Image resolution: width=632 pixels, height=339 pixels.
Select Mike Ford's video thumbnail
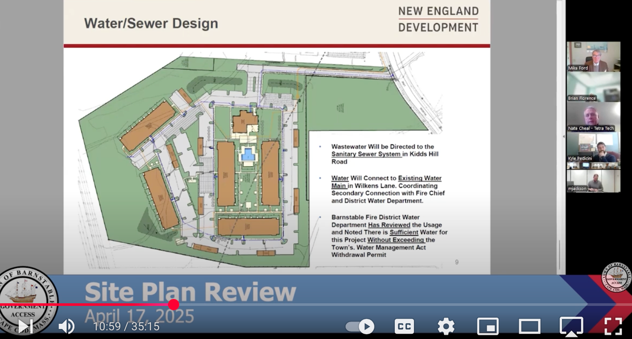pos(593,56)
